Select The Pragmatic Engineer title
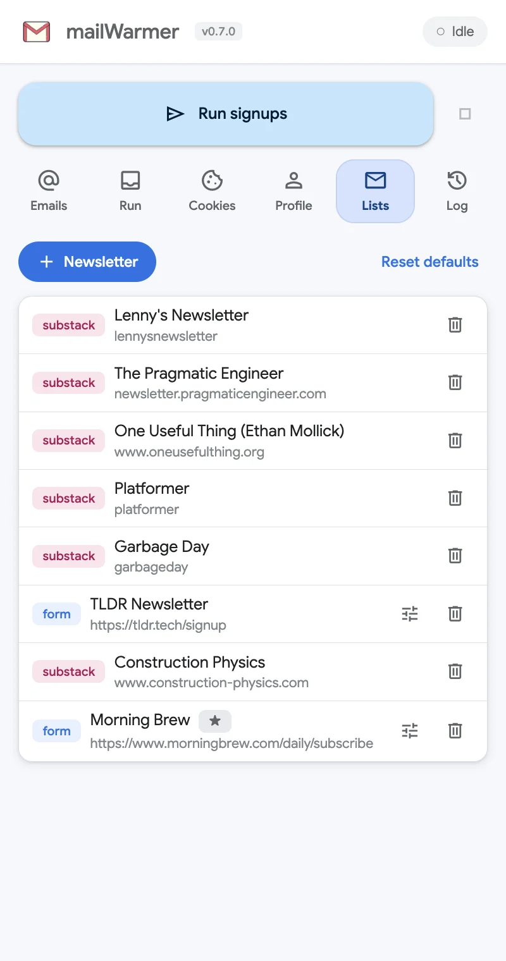 point(199,373)
